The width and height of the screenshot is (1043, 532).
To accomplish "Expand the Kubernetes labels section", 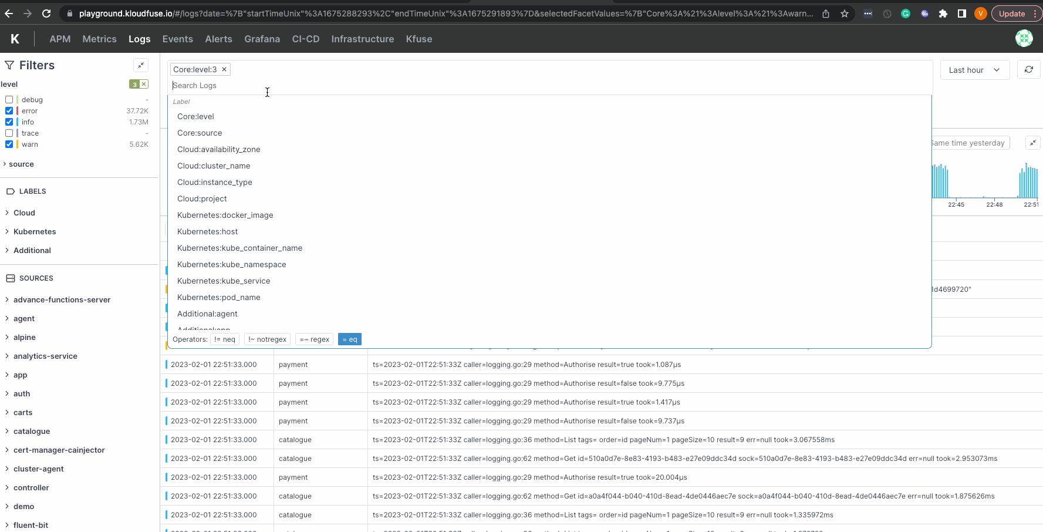I will [35, 231].
